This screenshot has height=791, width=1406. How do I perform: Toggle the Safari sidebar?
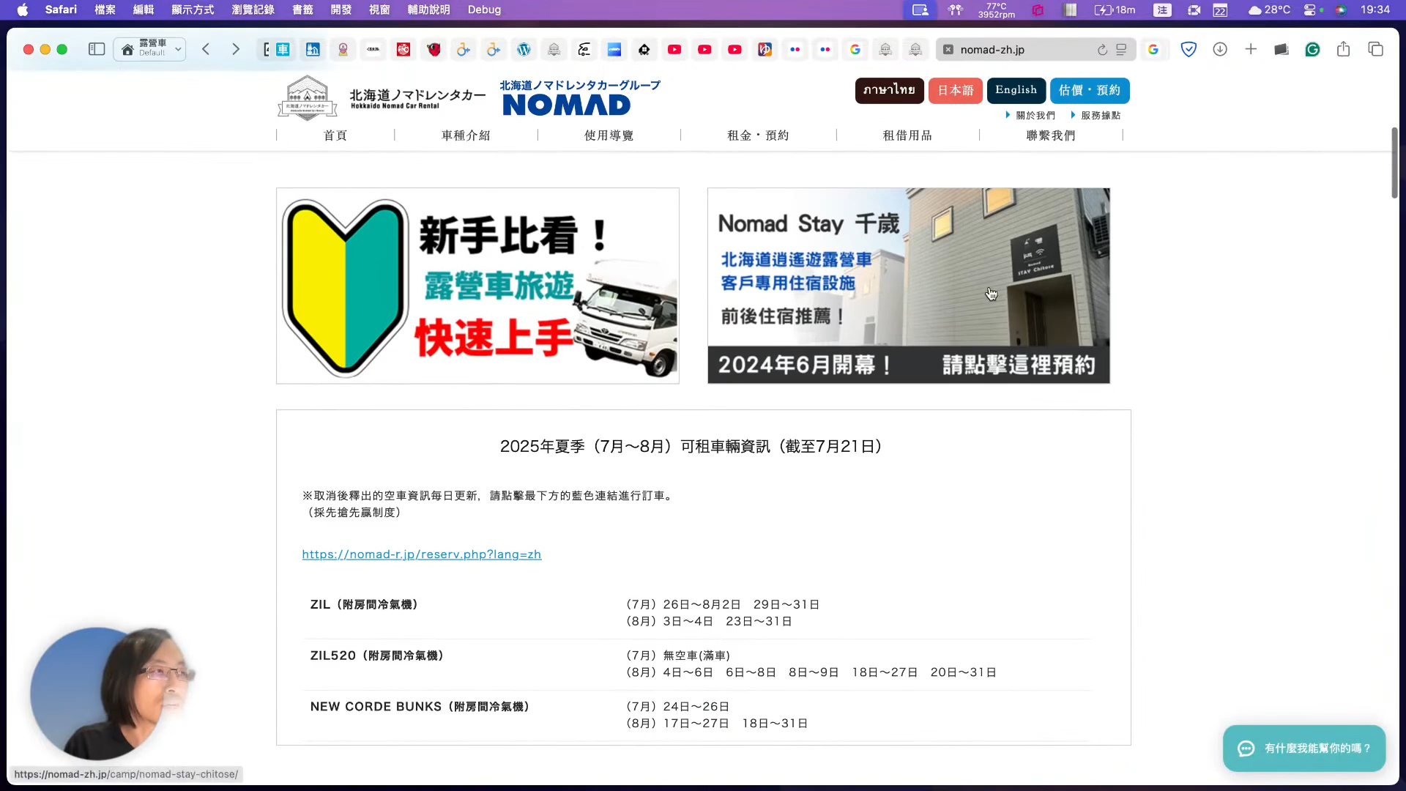click(97, 49)
